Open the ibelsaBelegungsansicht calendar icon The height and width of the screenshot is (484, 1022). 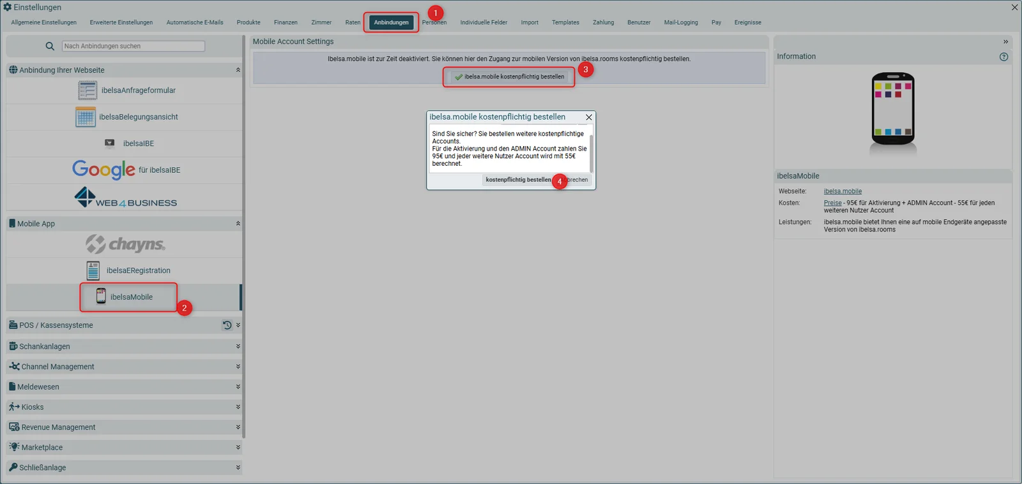[86, 117]
